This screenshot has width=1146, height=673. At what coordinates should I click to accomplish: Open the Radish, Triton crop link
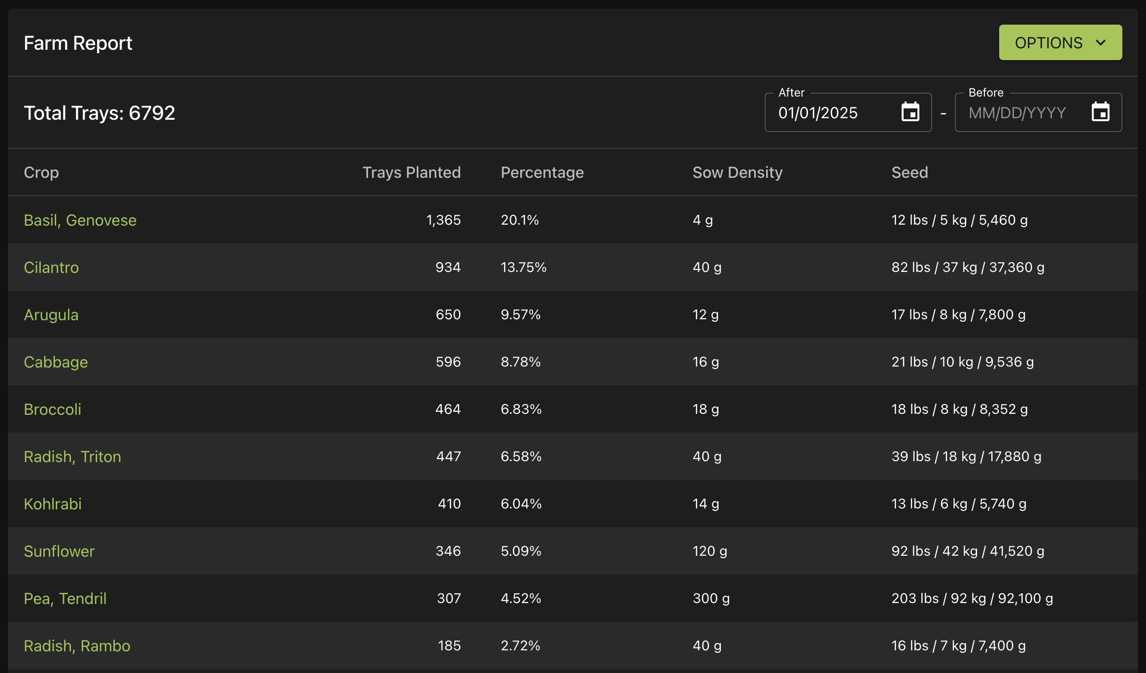[x=72, y=456]
